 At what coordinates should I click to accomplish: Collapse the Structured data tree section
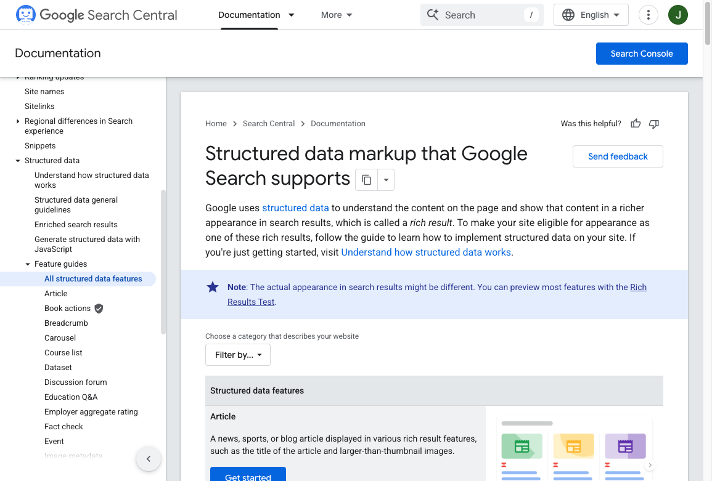[x=18, y=161]
